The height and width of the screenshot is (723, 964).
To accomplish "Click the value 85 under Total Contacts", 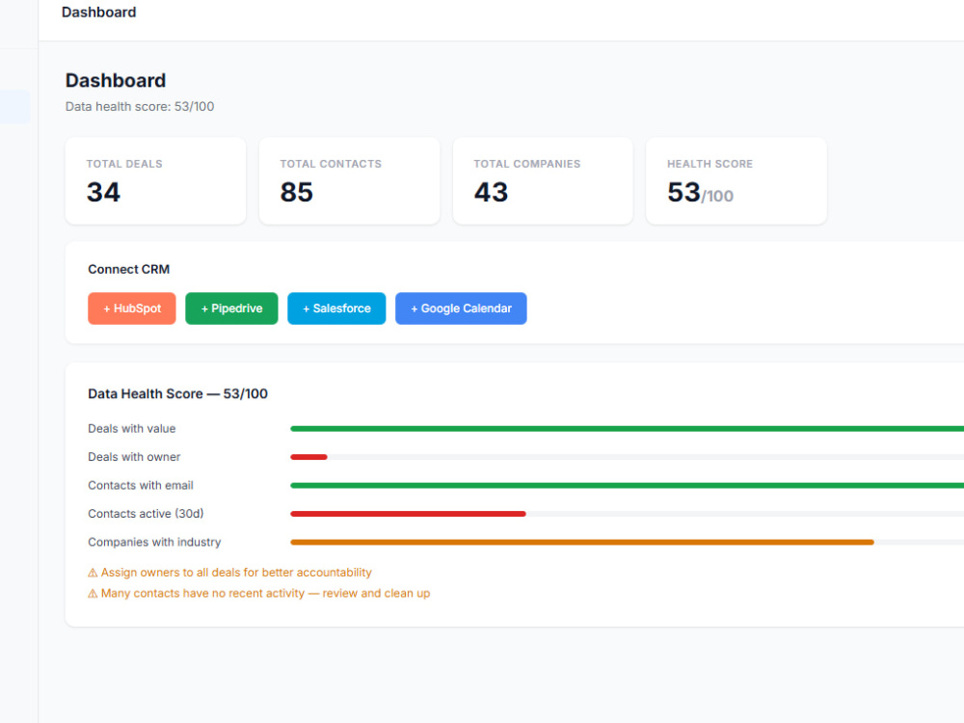I will click(296, 192).
